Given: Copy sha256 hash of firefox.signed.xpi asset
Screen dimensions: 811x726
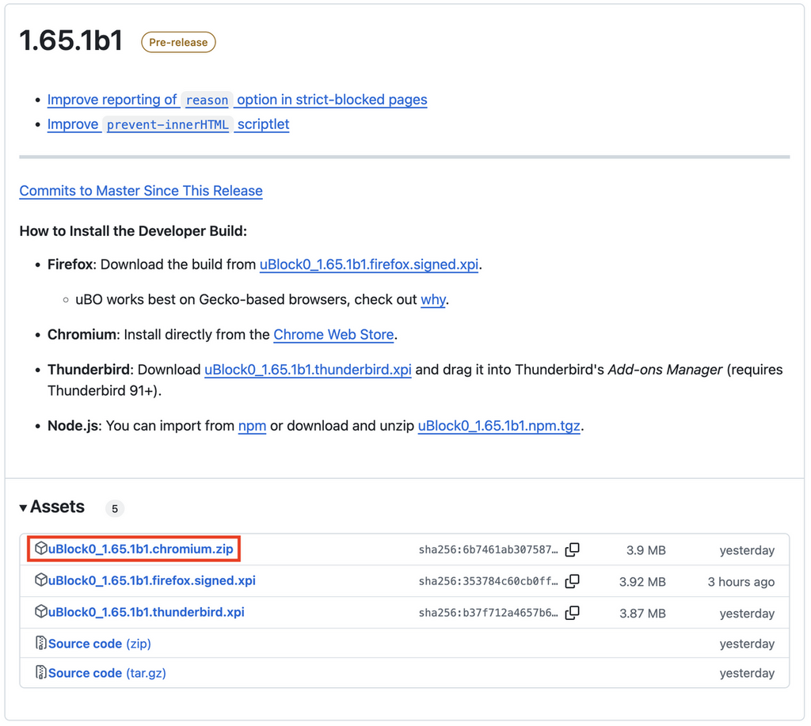Looking at the screenshot, I should (x=572, y=581).
